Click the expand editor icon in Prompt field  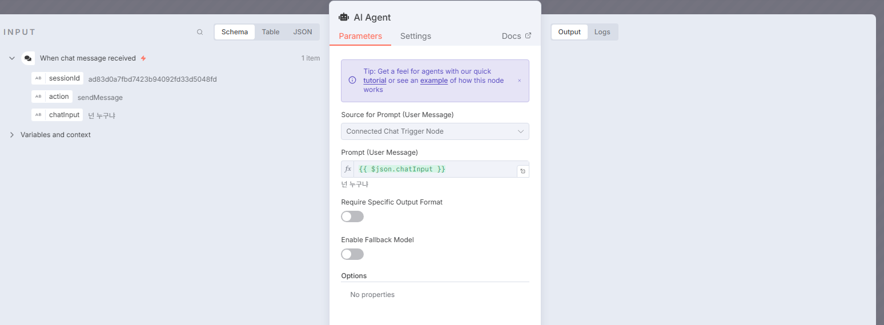(x=523, y=171)
